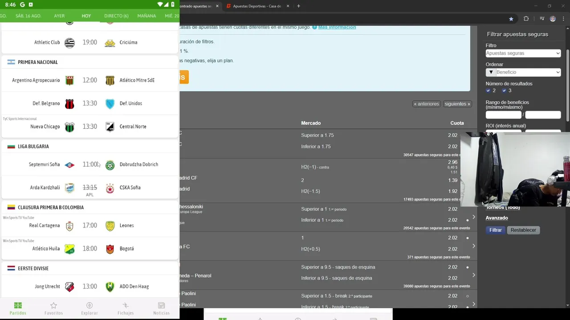Tap Nueva Chicago team crest
The image size is (570, 320).
tap(69, 127)
